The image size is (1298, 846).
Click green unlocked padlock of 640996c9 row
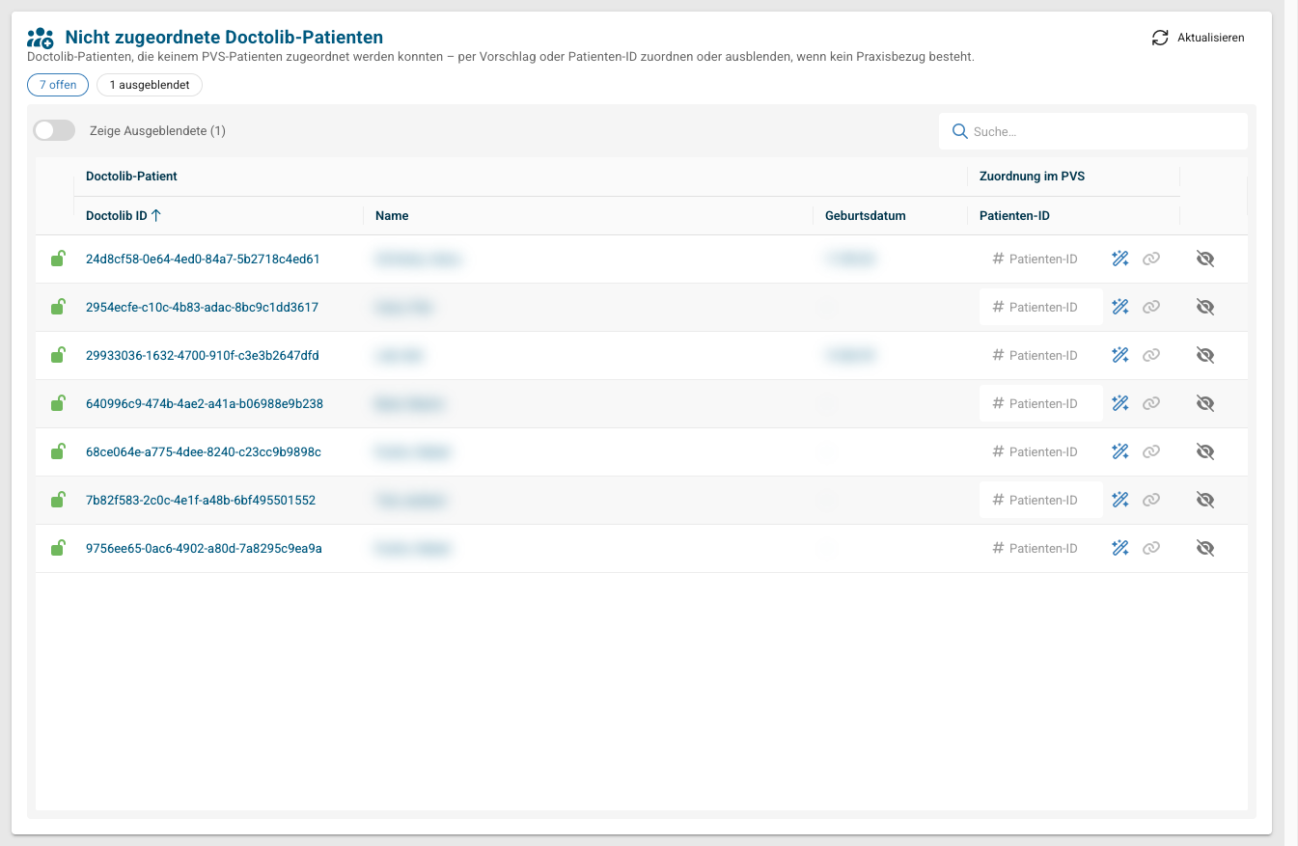[58, 403]
